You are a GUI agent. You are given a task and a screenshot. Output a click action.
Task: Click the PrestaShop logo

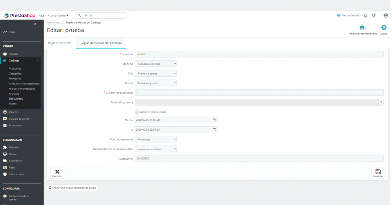[x=20, y=16]
